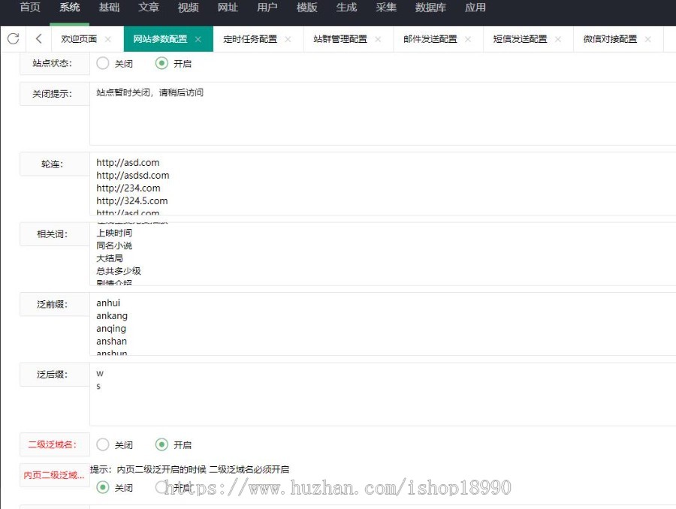Open the 视频 top menu
Viewport: 676px width, 509px height.
click(x=189, y=8)
